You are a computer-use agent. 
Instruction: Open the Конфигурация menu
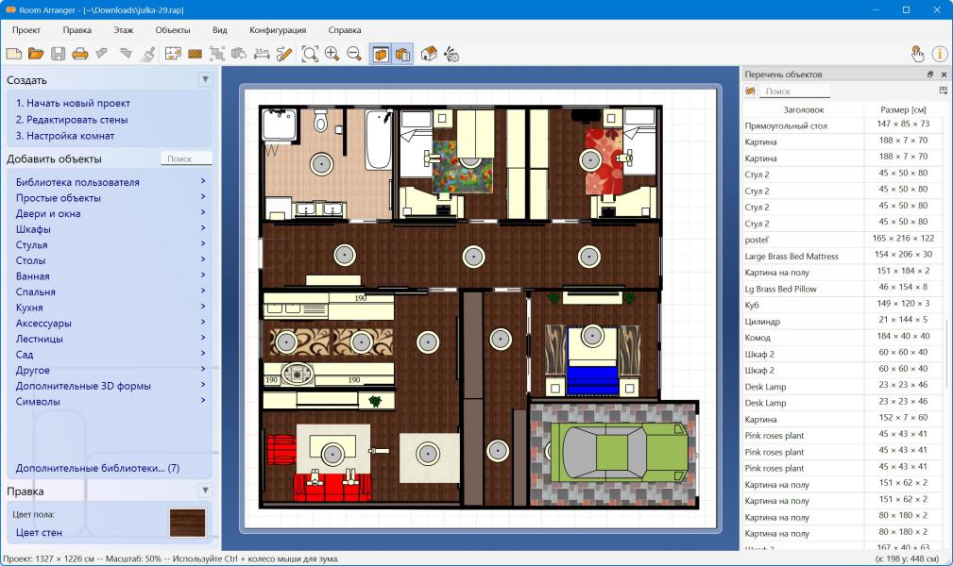point(276,30)
